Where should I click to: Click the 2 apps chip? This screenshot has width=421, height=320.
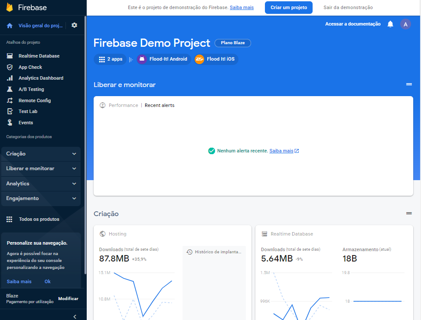click(110, 59)
